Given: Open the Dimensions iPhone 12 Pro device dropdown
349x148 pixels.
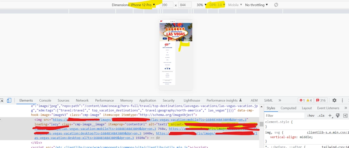Looking at the screenshot, I should point(134,5).
